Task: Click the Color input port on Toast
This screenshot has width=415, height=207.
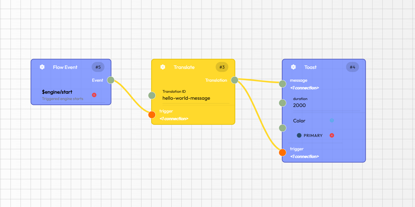Action: click(x=283, y=128)
